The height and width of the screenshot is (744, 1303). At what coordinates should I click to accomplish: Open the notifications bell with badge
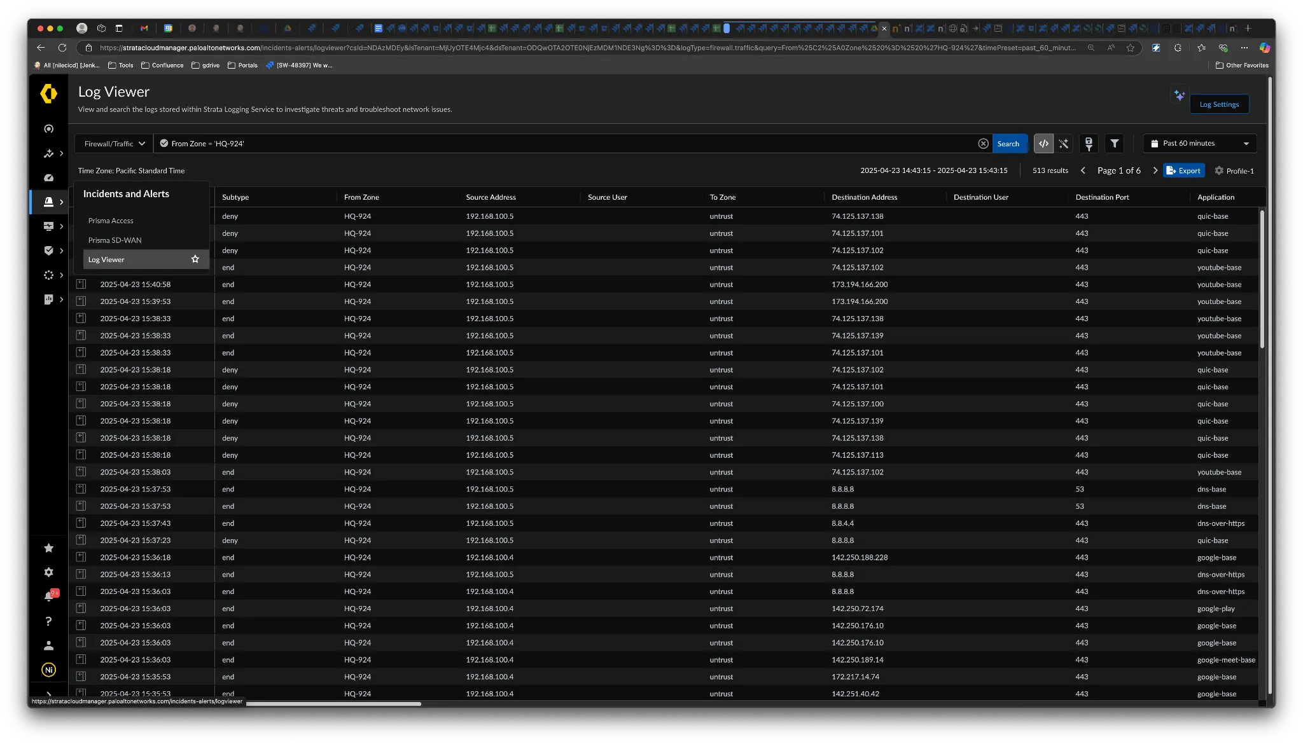[x=50, y=596]
